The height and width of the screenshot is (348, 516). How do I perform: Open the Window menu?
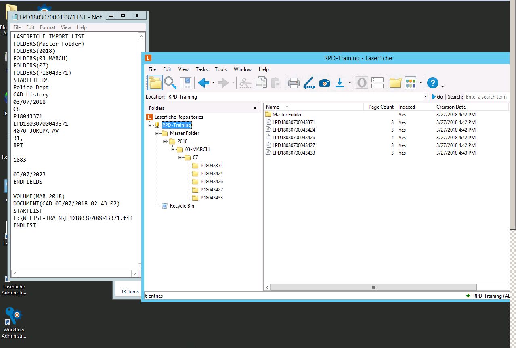tap(243, 69)
